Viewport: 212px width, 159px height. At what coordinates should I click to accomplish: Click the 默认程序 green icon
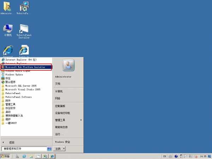(3, 82)
